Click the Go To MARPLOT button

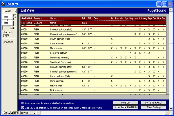coord(153,103)
